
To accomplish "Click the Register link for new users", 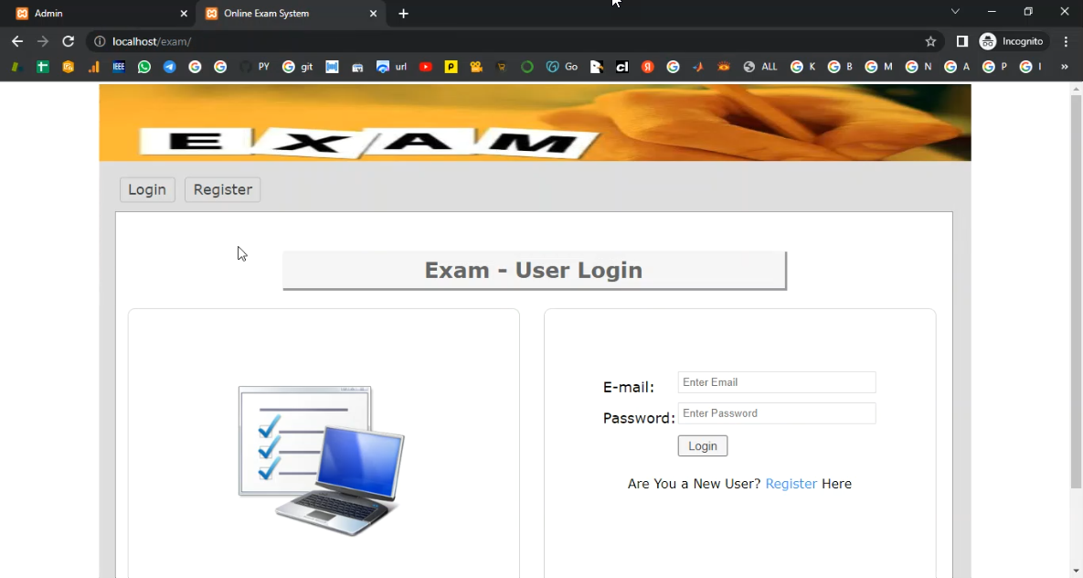I will pos(791,484).
